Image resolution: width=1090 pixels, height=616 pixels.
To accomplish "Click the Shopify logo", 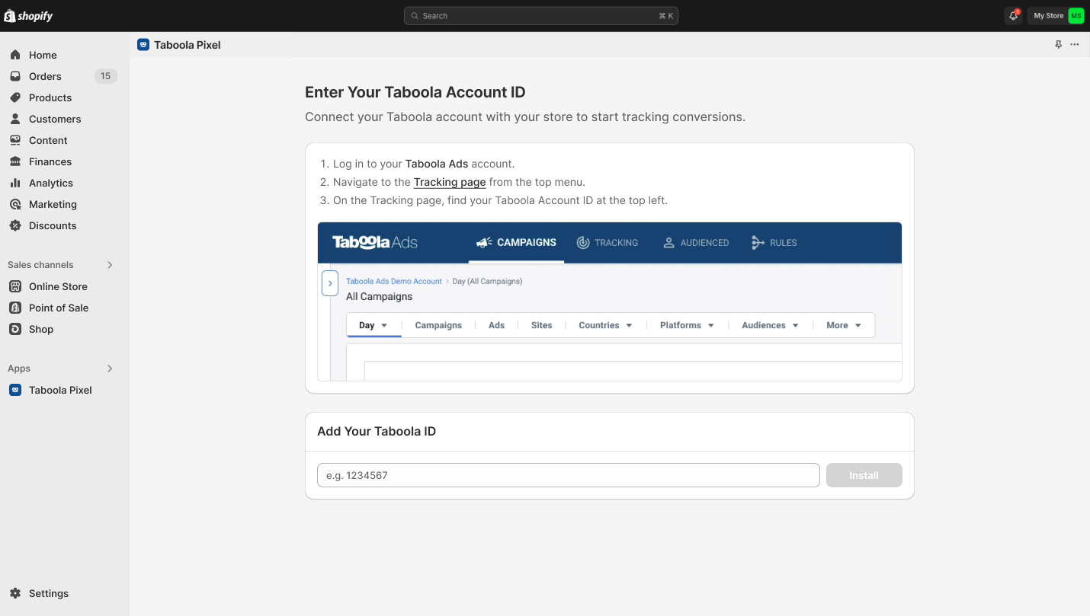I will point(28,16).
